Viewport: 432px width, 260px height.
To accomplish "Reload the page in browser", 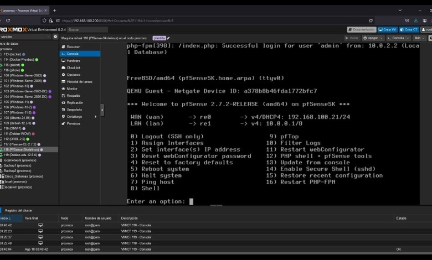I will [x=8, y=20].
